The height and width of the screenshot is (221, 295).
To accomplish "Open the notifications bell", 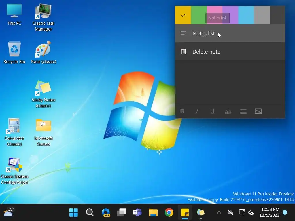I will coord(285,213).
